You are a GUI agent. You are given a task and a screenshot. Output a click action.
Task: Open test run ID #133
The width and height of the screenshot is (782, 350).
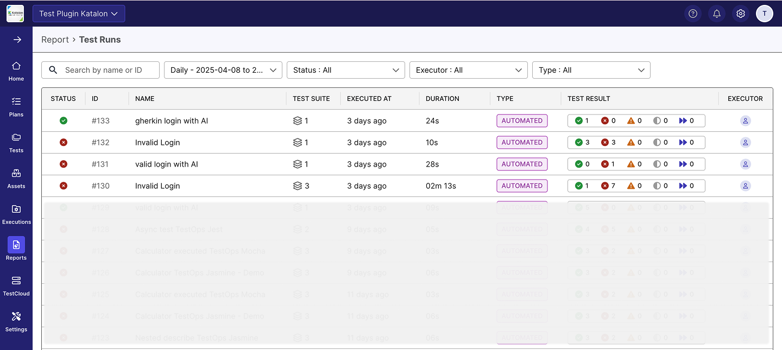(100, 120)
